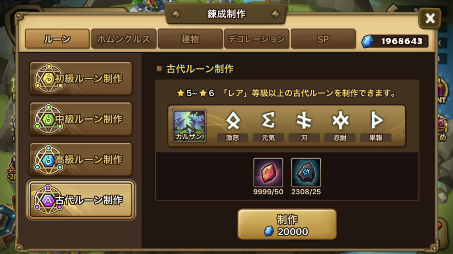Open the SP tab
Image resolution: width=453 pixels, height=254 pixels.
pyautogui.click(x=323, y=39)
